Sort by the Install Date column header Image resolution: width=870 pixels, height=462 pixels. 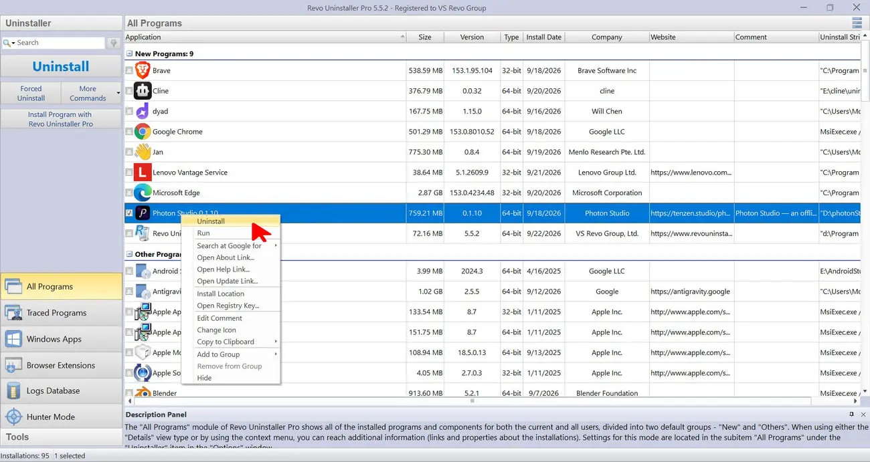(x=543, y=37)
